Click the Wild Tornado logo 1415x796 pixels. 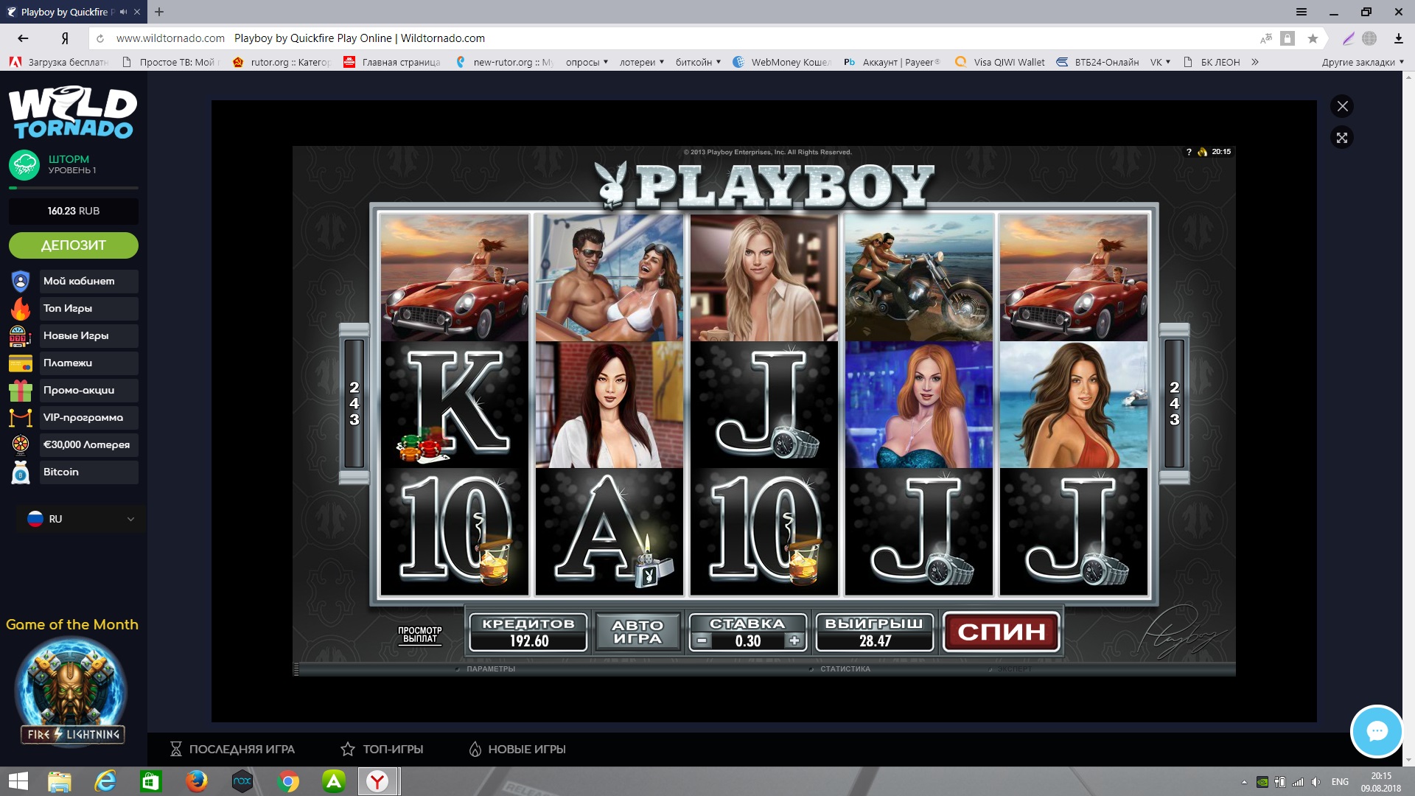click(x=73, y=113)
